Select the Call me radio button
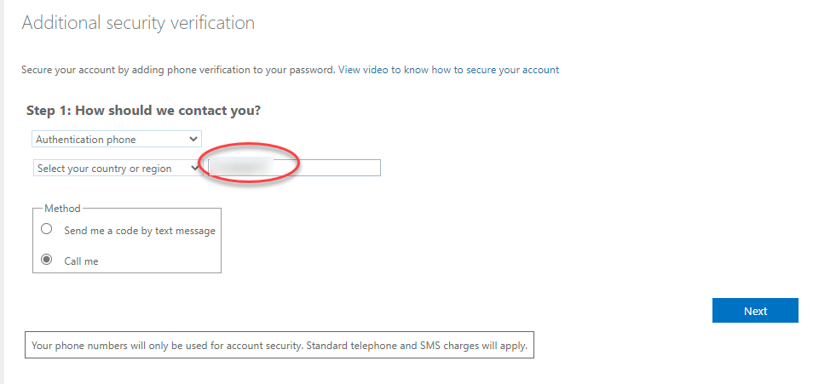The height and width of the screenshot is (384, 813). 47,261
